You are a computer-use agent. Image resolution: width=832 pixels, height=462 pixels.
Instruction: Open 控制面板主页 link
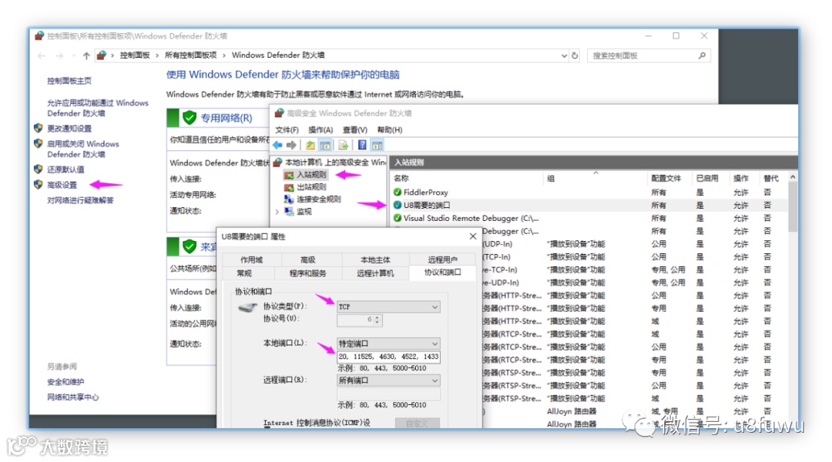pos(69,81)
